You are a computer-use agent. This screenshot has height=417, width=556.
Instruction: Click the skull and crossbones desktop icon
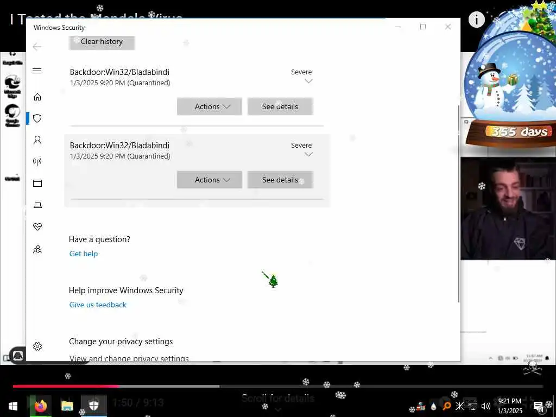533,368
